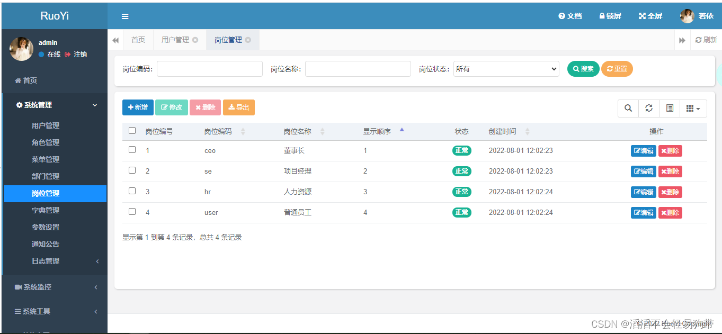Edit the 人力资源 row
722x334 pixels.
(x=644, y=192)
